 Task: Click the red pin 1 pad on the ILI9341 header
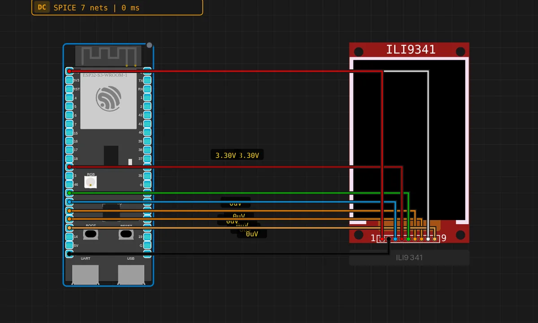click(x=382, y=239)
